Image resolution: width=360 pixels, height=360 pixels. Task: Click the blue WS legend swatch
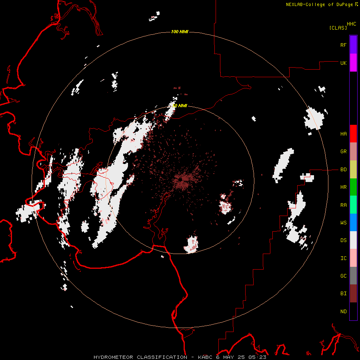pos(353,222)
